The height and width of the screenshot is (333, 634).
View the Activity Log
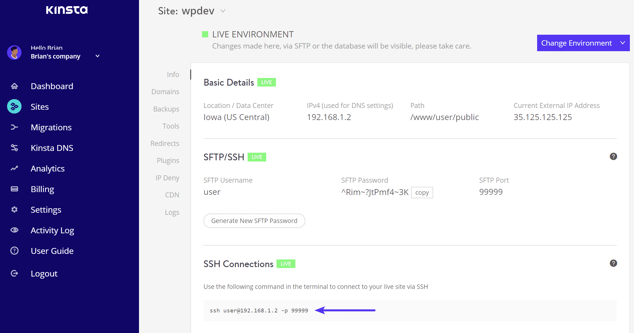click(52, 230)
